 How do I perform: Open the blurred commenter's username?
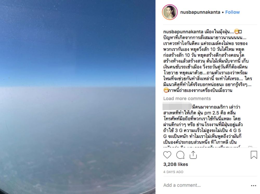pyautogui.click(x=177, y=106)
